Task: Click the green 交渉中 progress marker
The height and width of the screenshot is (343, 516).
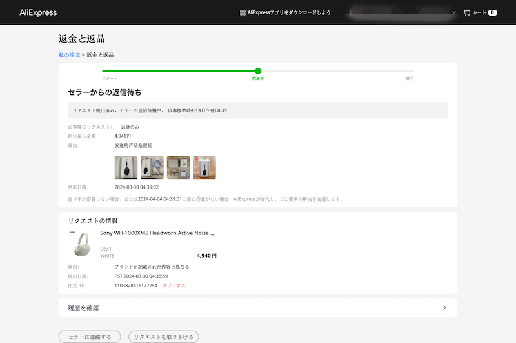Action: coord(258,71)
